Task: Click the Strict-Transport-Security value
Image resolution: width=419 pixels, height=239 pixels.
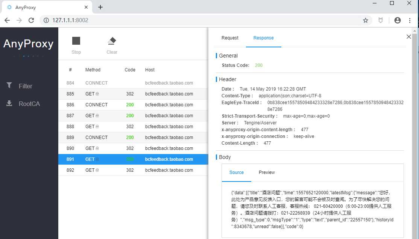Action: [x=306, y=116]
